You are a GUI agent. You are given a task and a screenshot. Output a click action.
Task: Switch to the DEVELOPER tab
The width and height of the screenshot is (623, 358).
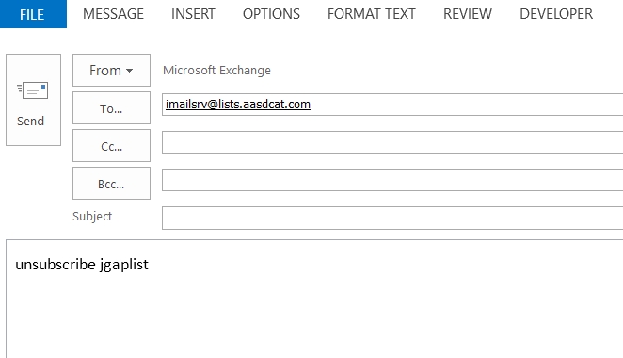point(556,14)
